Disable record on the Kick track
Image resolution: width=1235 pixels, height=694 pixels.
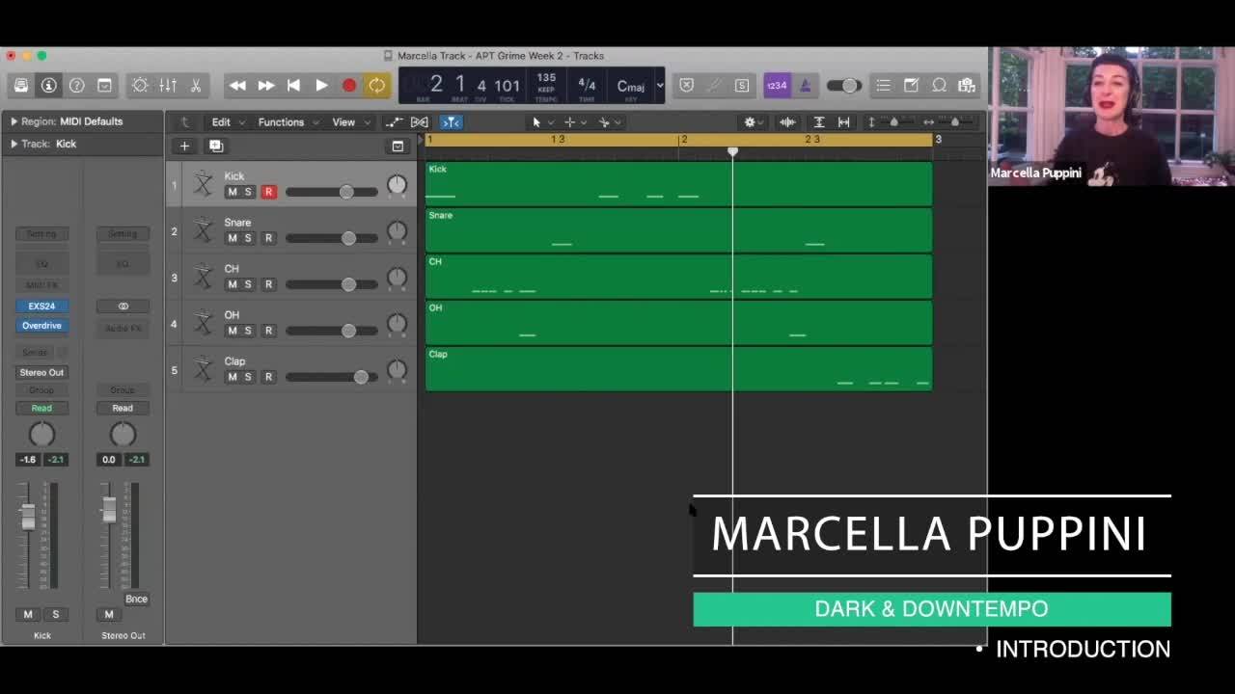[x=268, y=192]
